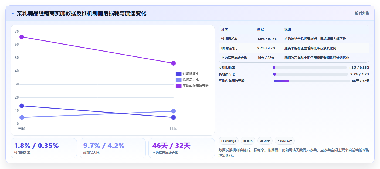Click the lightning icon beside the title

[x=13, y=13]
